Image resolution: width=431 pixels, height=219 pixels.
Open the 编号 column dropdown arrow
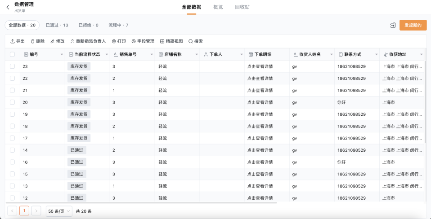click(62, 55)
